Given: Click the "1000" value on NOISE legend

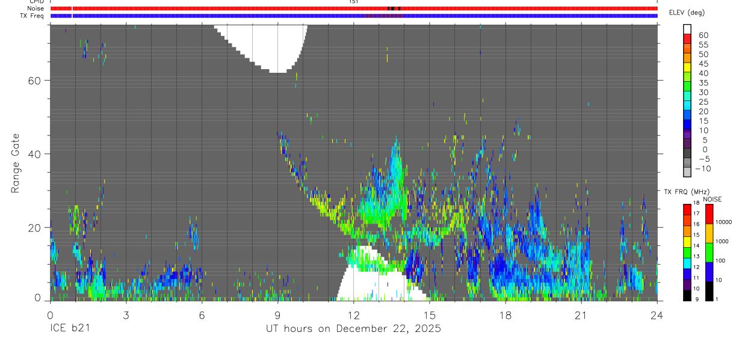Looking at the screenshot, I should (x=722, y=241).
